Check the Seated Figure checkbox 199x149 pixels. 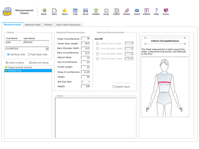(x=114, y=87)
